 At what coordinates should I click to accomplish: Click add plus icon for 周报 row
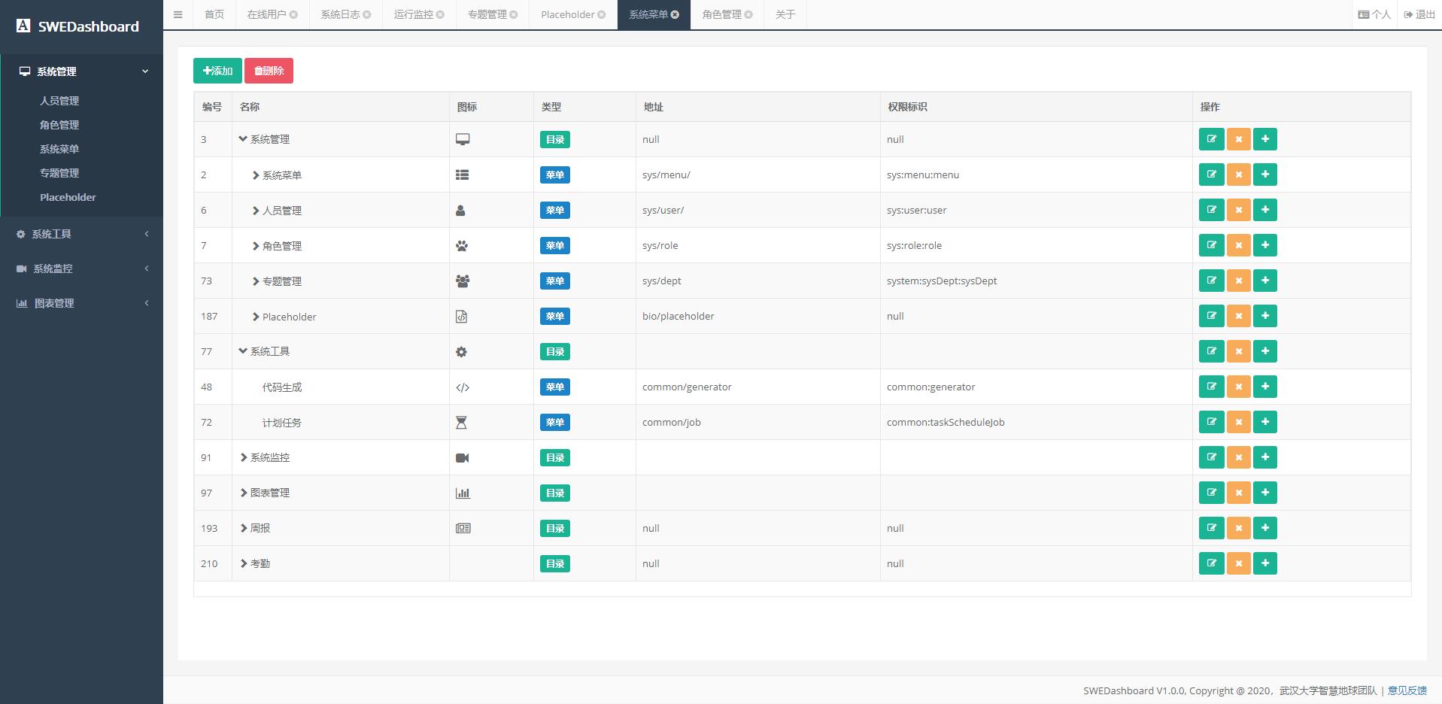(x=1265, y=528)
